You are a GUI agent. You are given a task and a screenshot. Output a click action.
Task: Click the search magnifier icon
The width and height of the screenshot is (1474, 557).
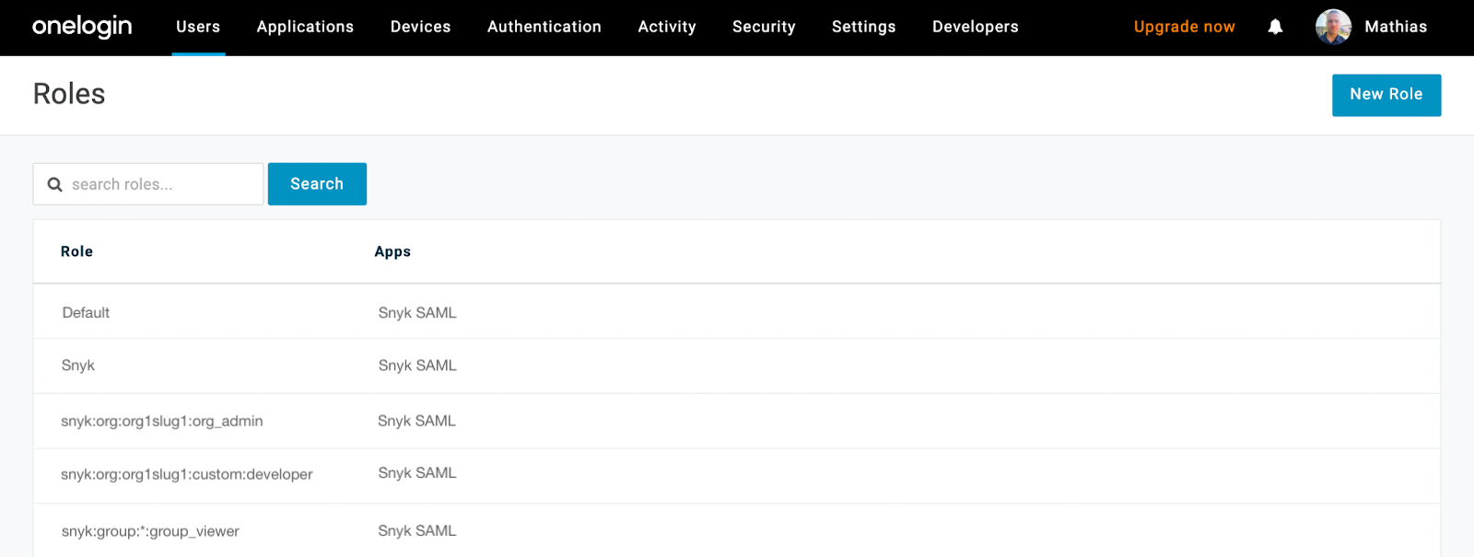point(55,184)
